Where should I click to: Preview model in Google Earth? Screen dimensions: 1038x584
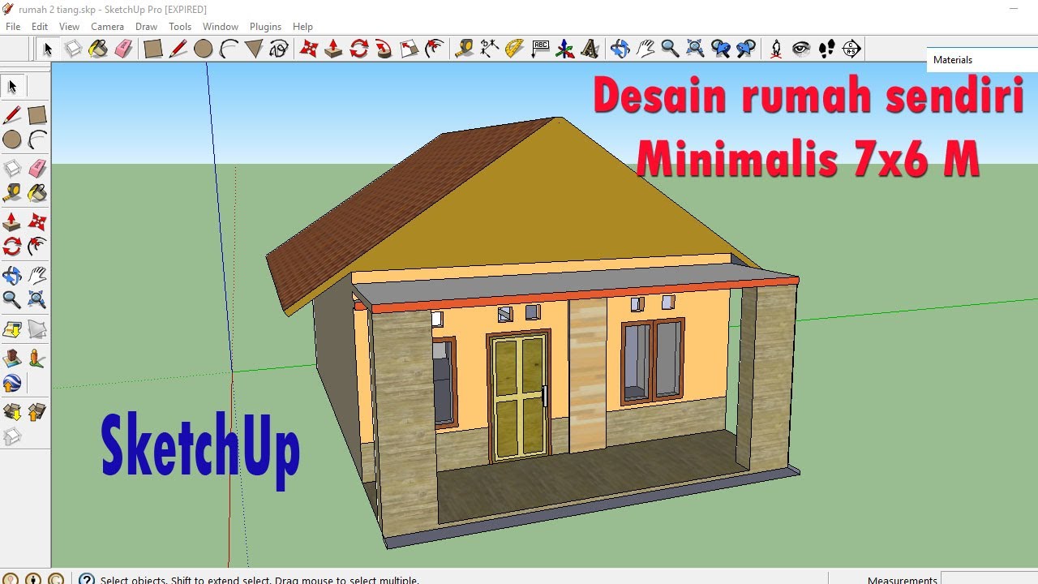tap(12, 383)
